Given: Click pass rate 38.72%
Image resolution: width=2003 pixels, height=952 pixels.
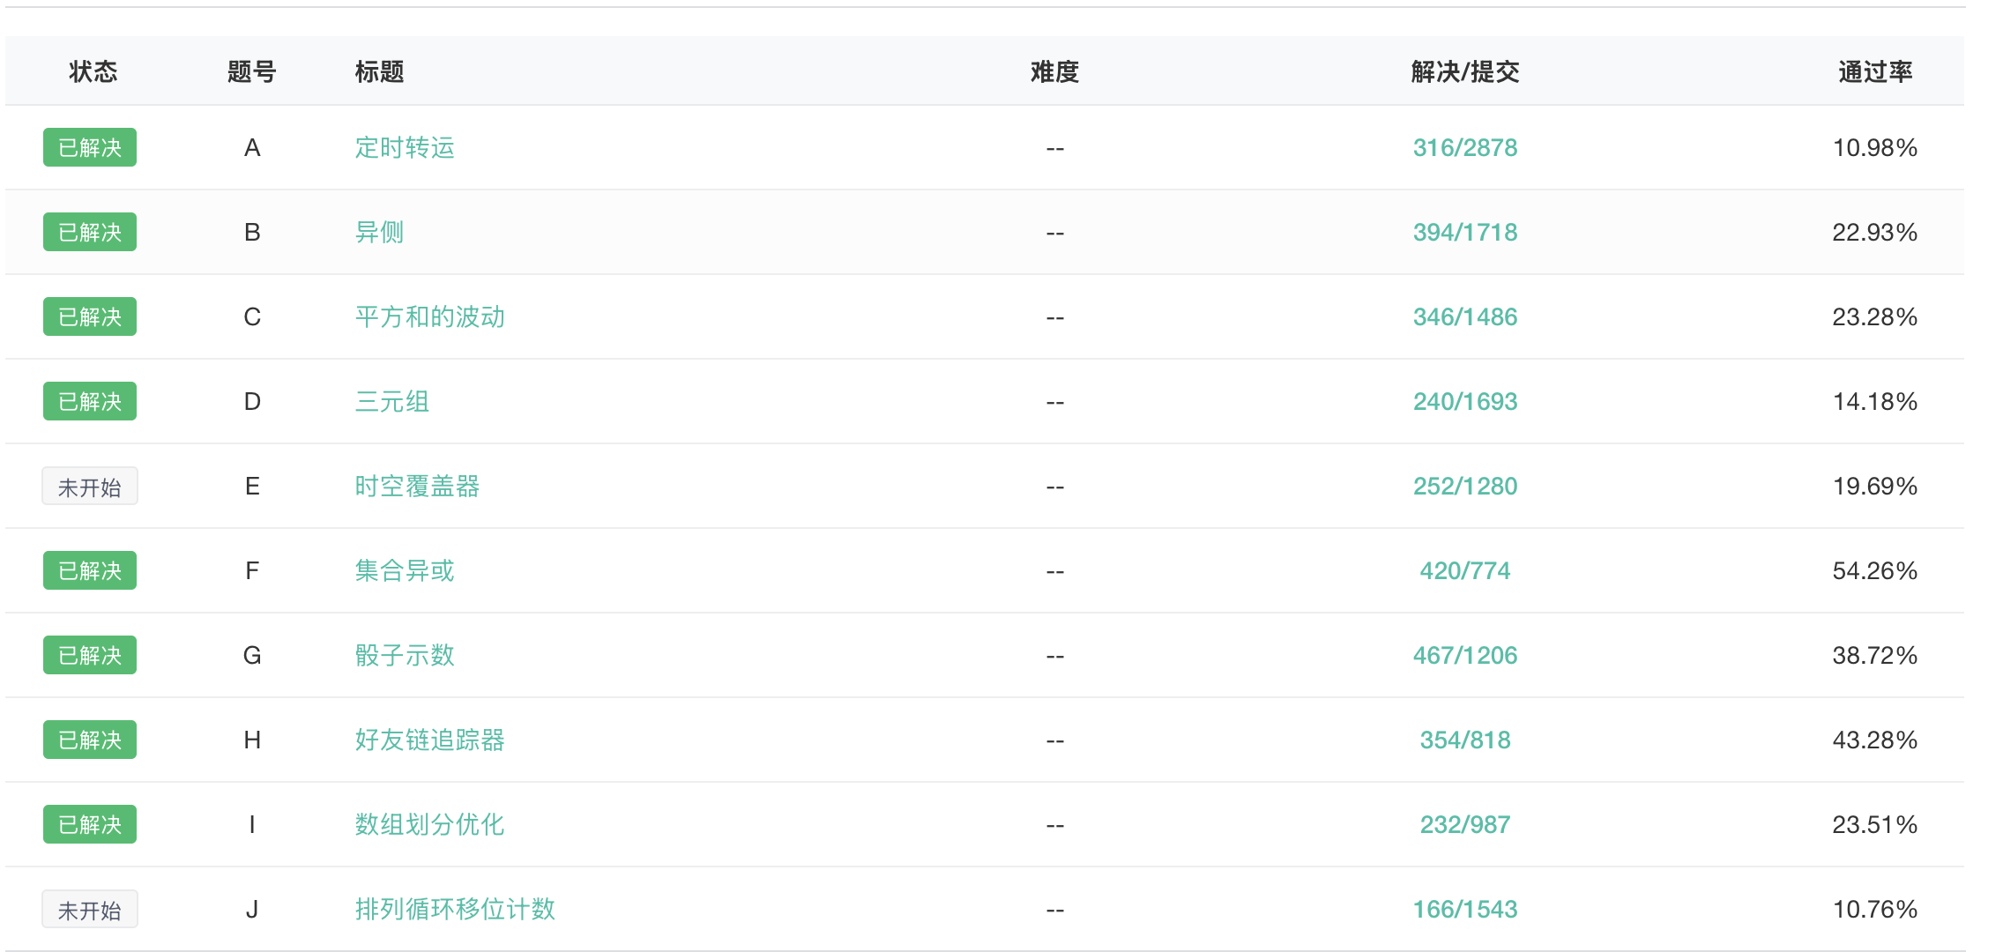Looking at the screenshot, I should click(x=1875, y=655).
